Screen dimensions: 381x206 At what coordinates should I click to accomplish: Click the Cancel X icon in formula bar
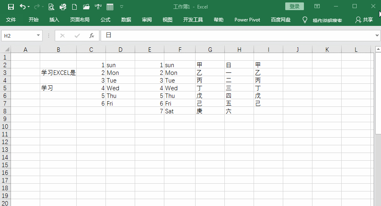[62, 36]
